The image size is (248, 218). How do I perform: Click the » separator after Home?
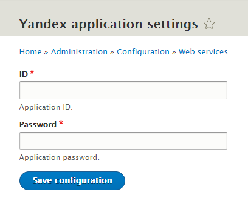46,52
